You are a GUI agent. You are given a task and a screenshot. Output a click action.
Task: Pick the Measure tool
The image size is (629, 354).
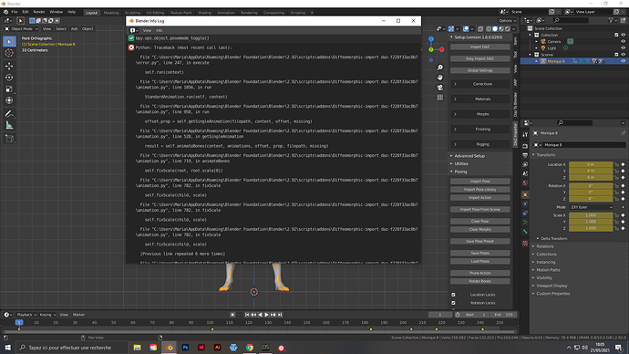[9, 126]
